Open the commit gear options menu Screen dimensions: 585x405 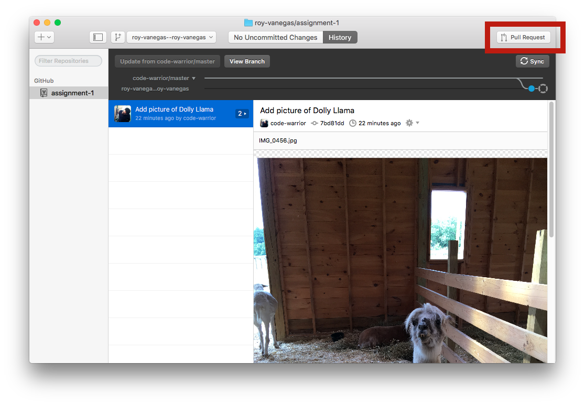(x=412, y=123)
